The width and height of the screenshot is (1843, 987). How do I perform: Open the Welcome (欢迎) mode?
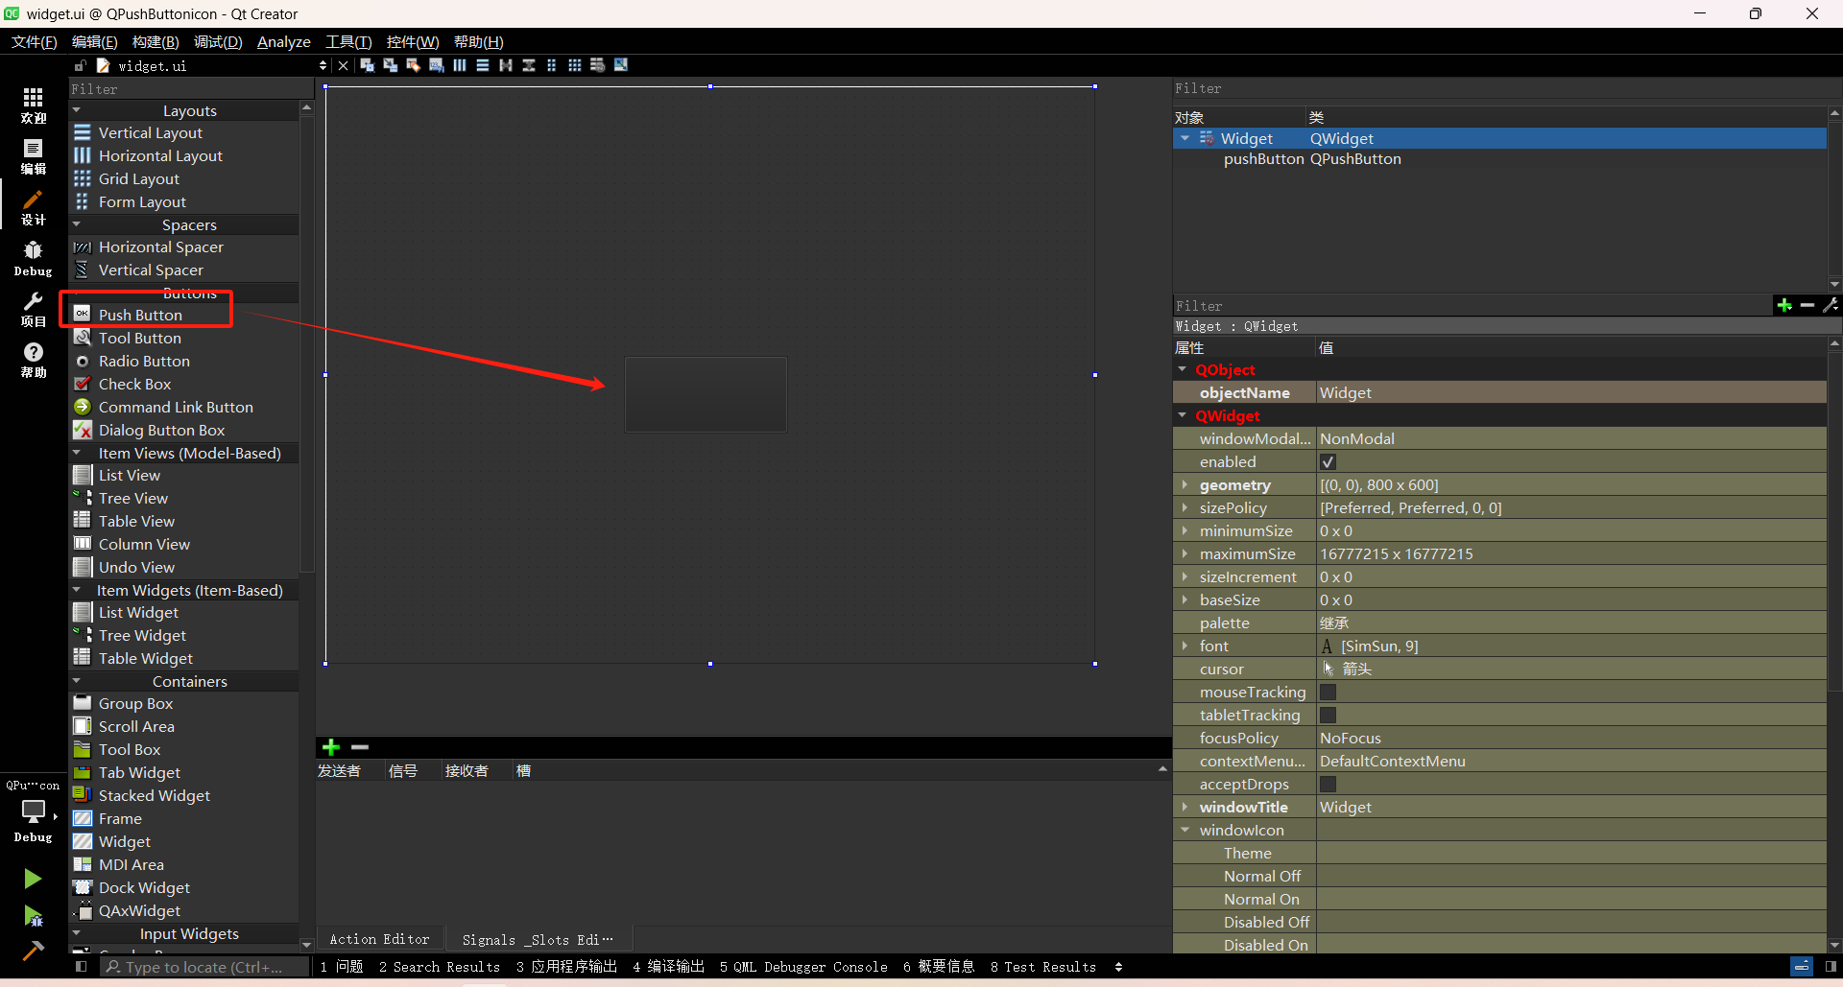pyautogui.click(x=34, y=106)
